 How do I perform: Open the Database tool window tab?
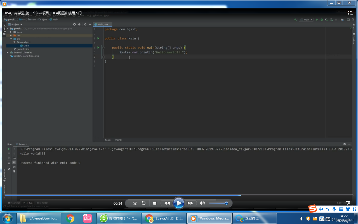[354, 39]
